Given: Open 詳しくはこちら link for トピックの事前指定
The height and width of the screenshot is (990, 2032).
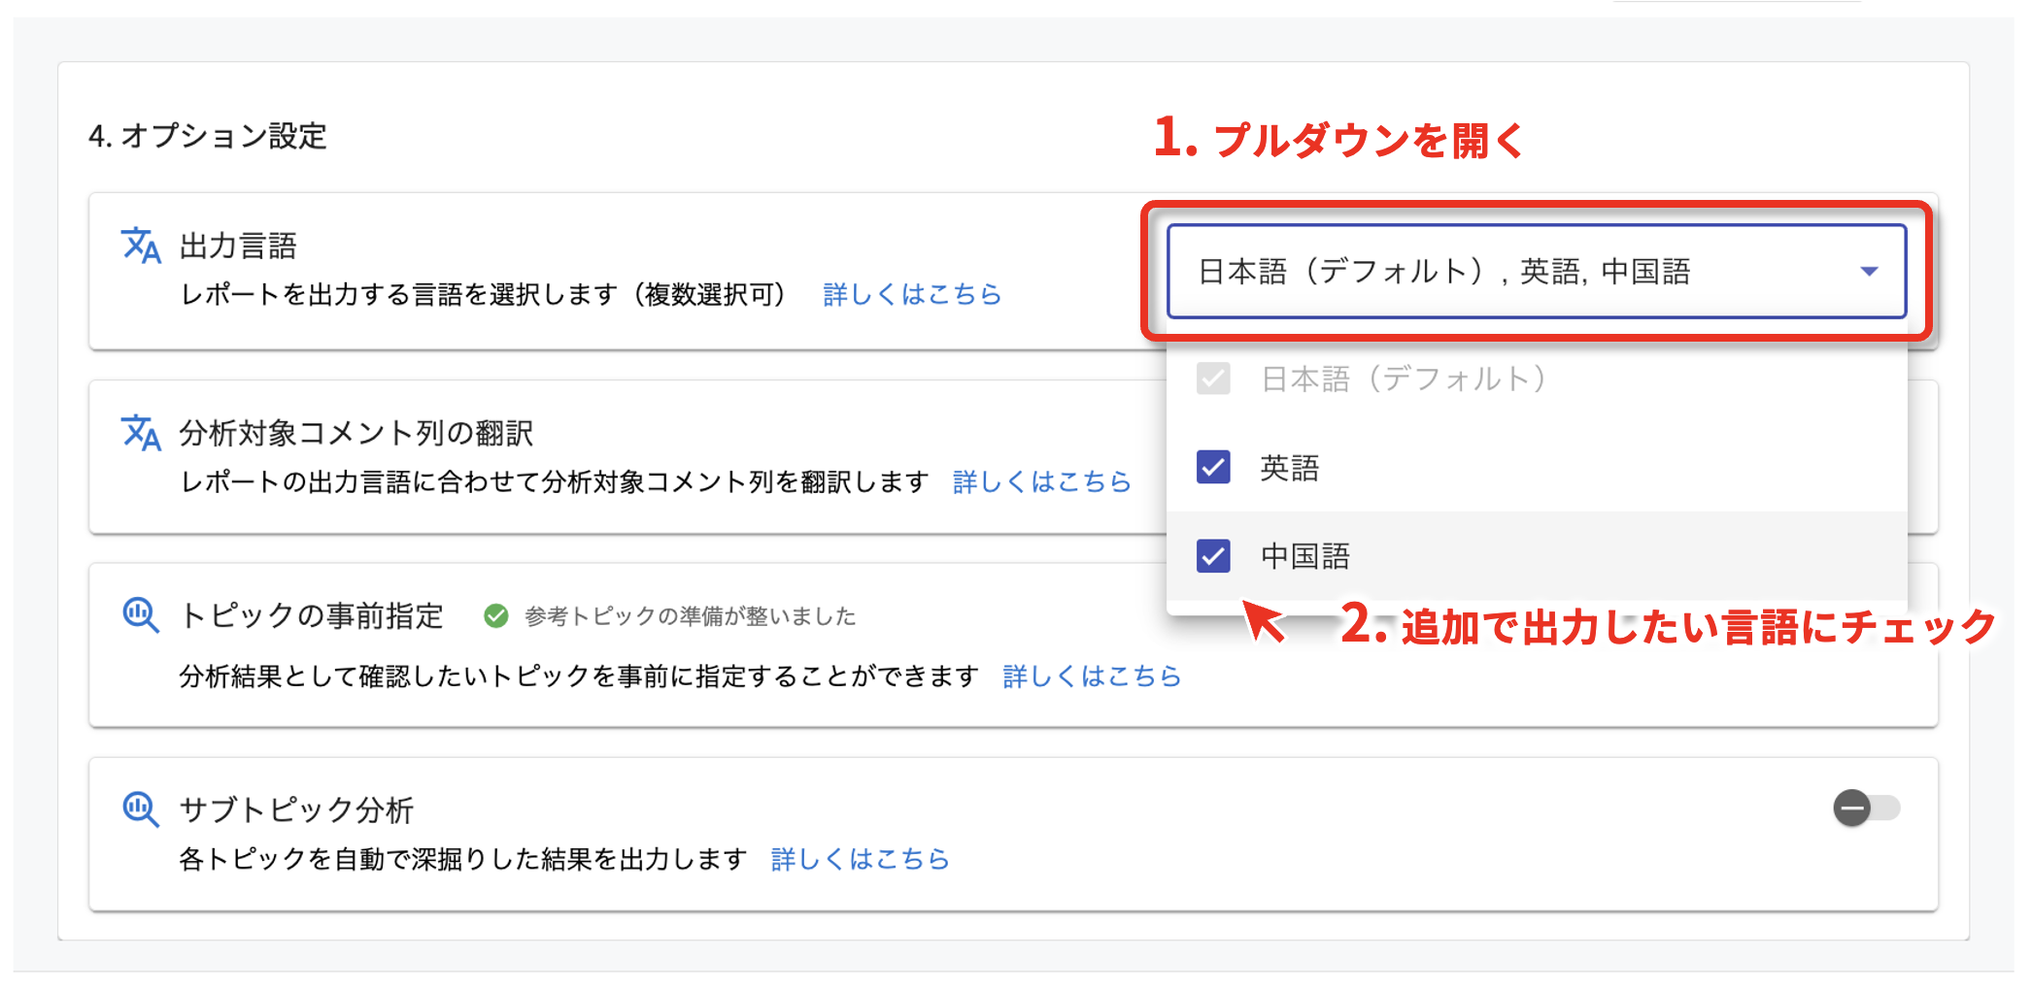Looking at the screenshot, I should 1091,676.
